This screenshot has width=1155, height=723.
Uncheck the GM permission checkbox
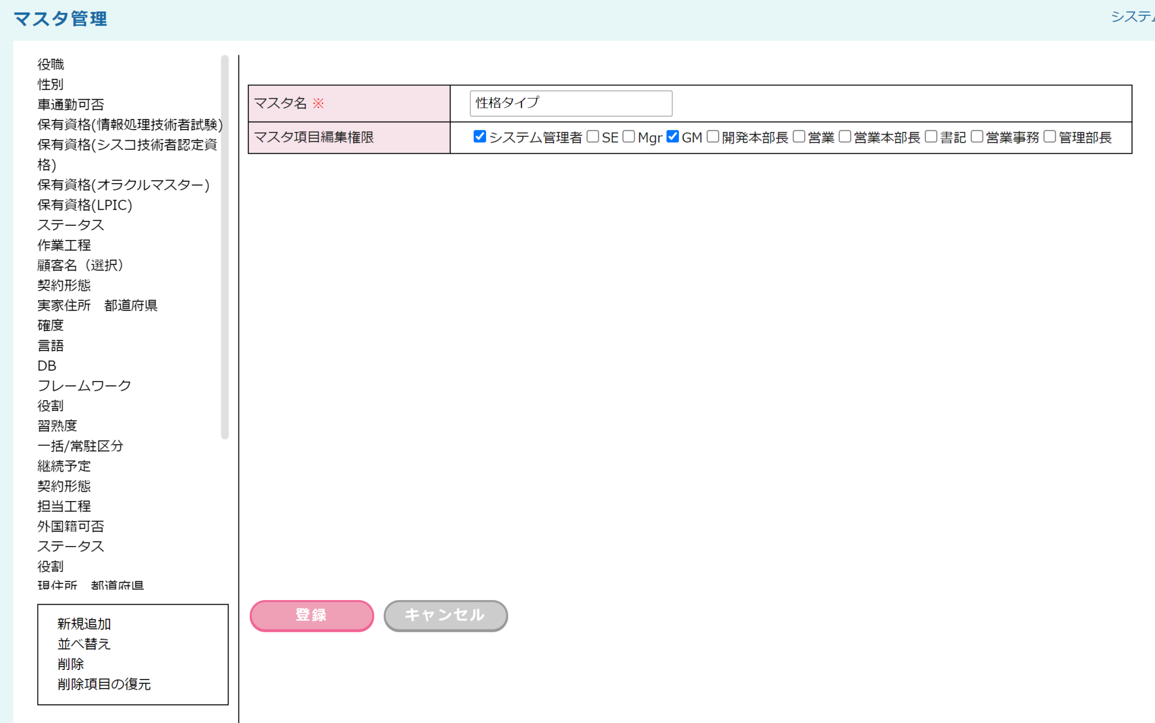click(672, 136)
